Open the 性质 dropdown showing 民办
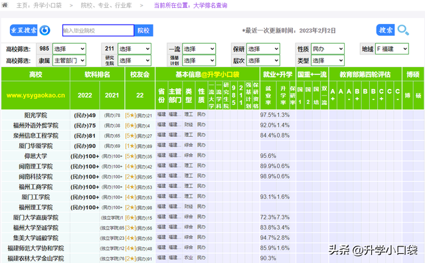This screenshot has width=425, height=263. coord(327,48)
